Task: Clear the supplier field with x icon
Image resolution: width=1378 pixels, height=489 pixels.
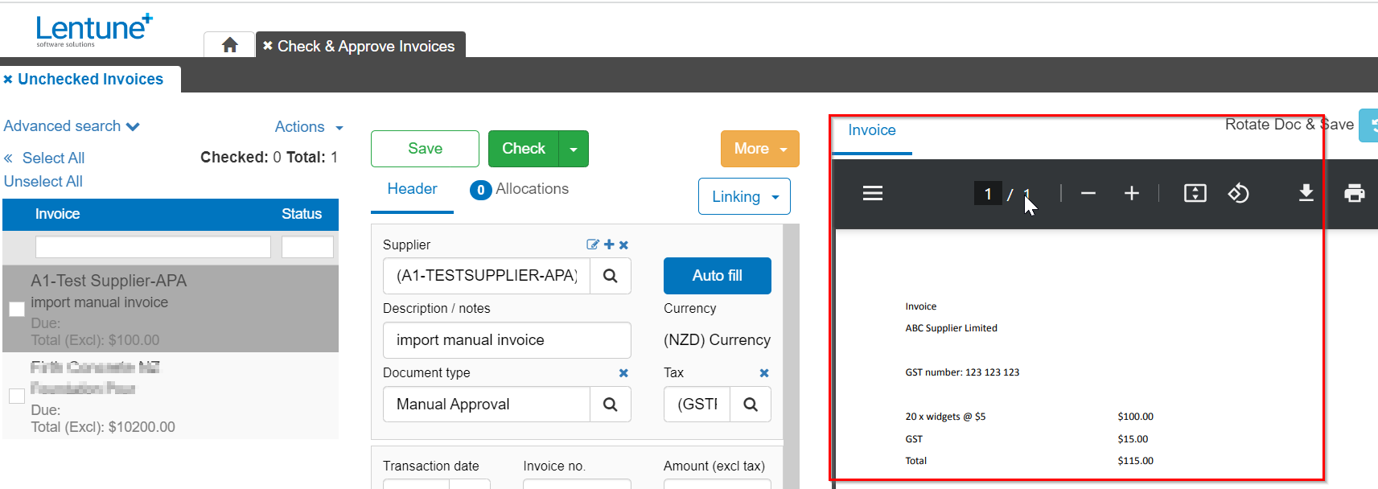Action: (x=623, y=244)
